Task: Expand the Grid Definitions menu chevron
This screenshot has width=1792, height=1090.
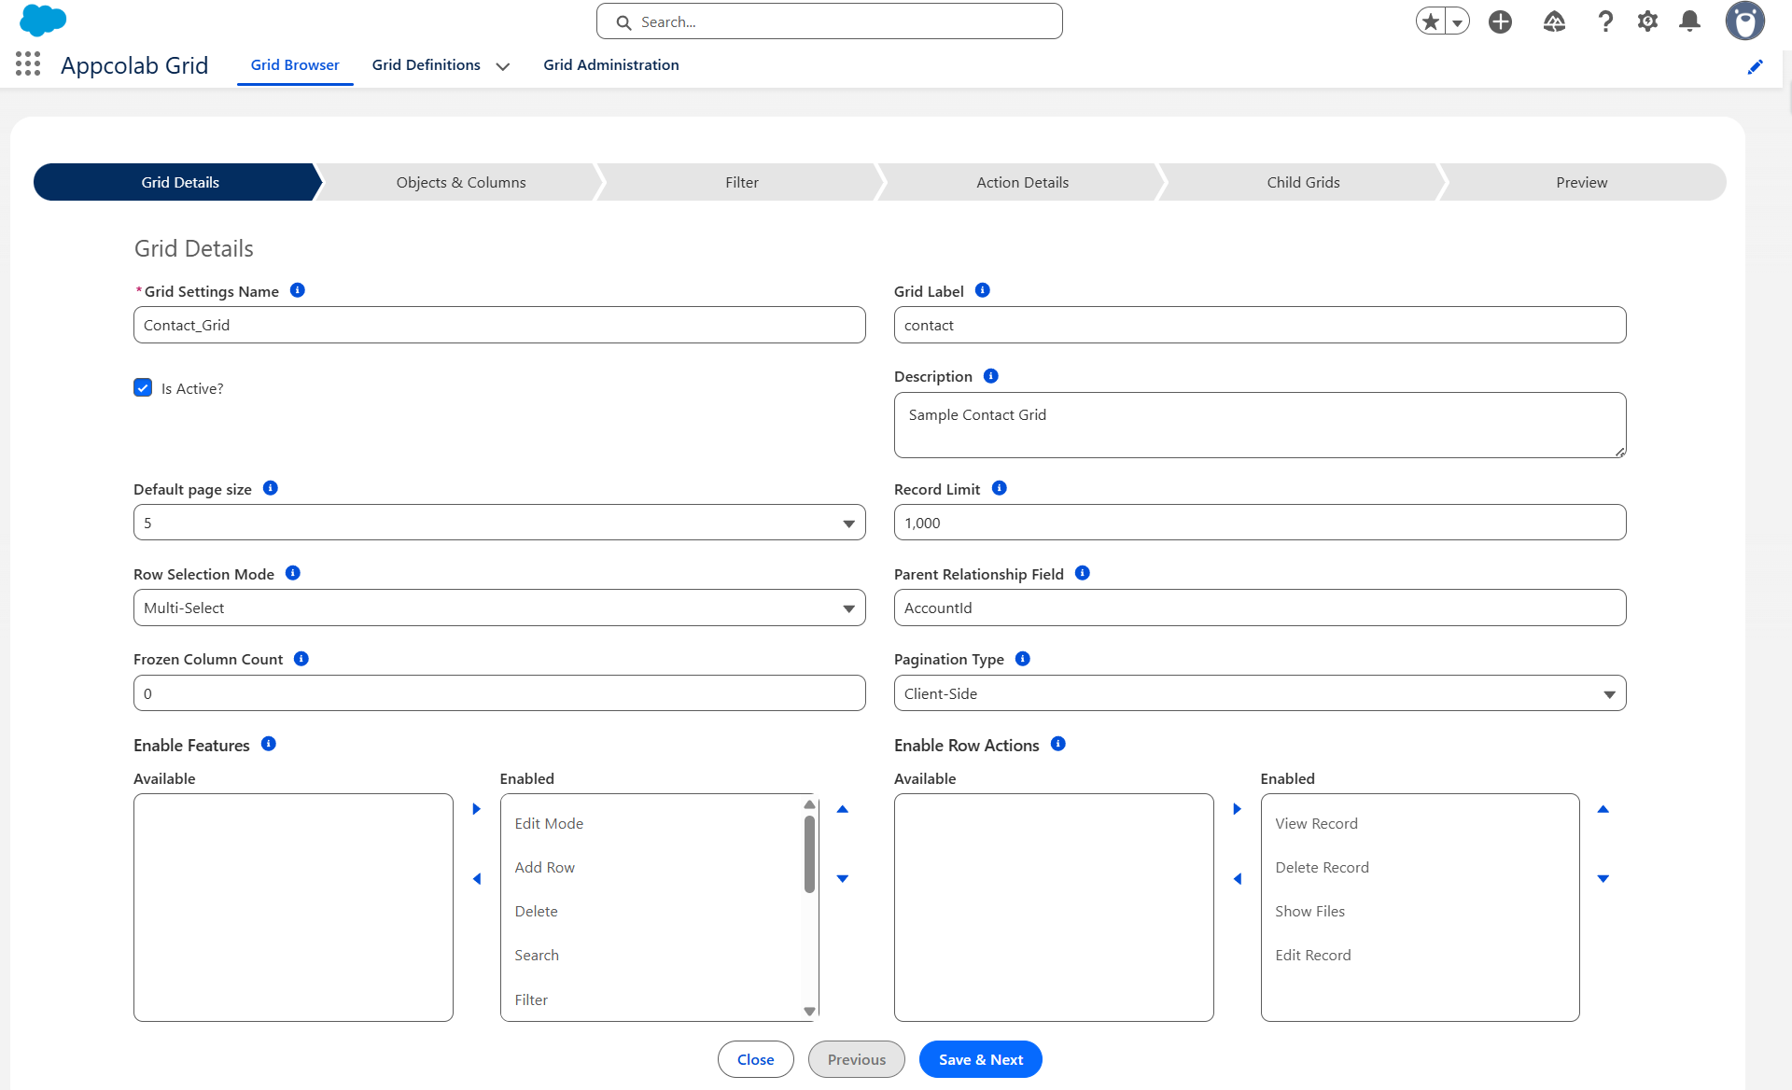Action: pos(503,66)
